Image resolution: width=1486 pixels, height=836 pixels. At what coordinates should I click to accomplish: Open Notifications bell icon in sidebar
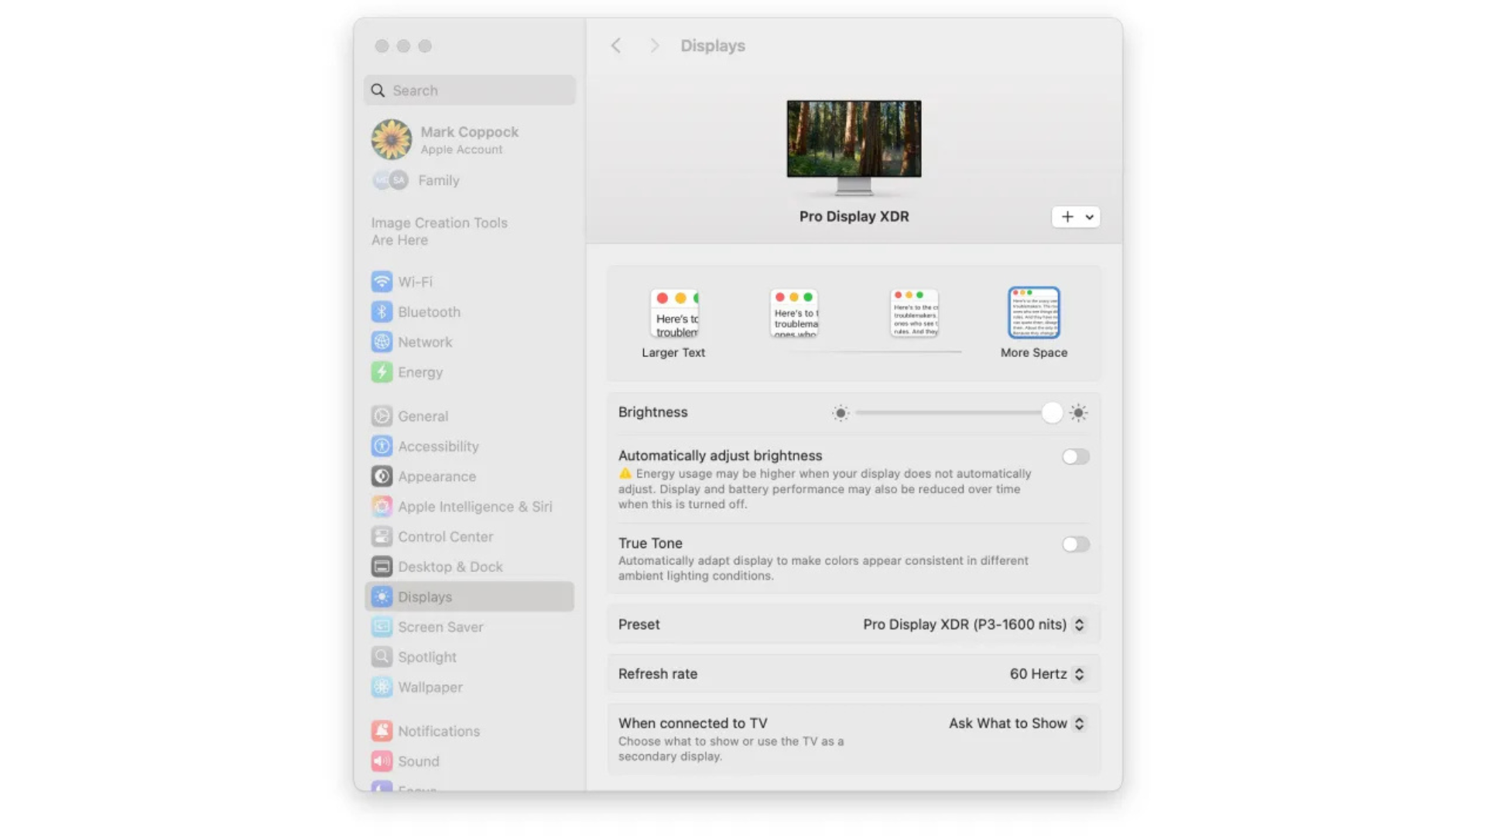point(382,731)
